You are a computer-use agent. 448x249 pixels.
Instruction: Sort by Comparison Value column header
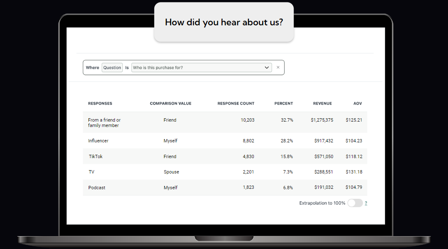[170, 103]
